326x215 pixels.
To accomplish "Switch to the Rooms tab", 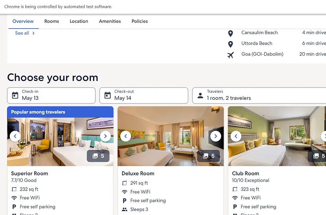I will [x=52, y=21].
